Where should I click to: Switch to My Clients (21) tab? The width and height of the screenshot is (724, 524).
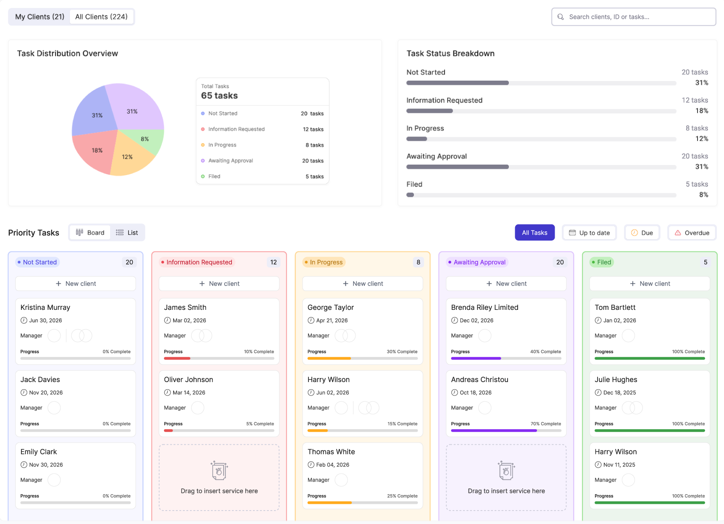click(x=39, y=17)
